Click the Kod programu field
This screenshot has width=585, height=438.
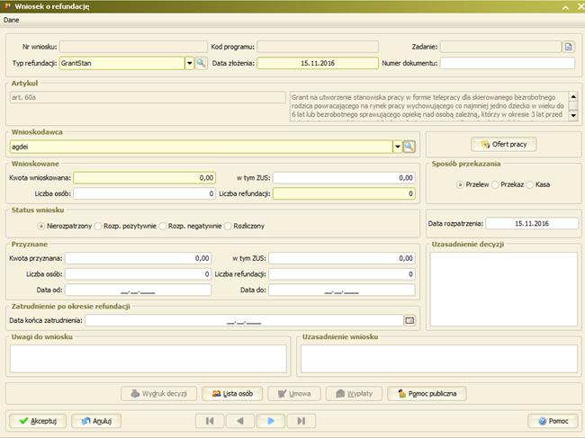pyautogui.click(x=318, y=47)
